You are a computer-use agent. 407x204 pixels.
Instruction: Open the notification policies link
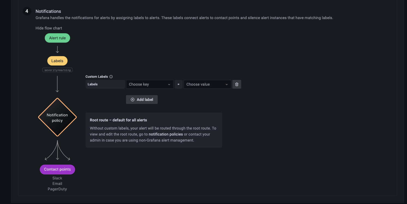166,134
